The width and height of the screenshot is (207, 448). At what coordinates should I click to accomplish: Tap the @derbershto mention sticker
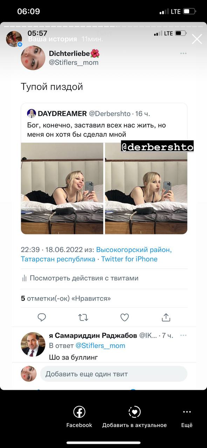(157, 147)
